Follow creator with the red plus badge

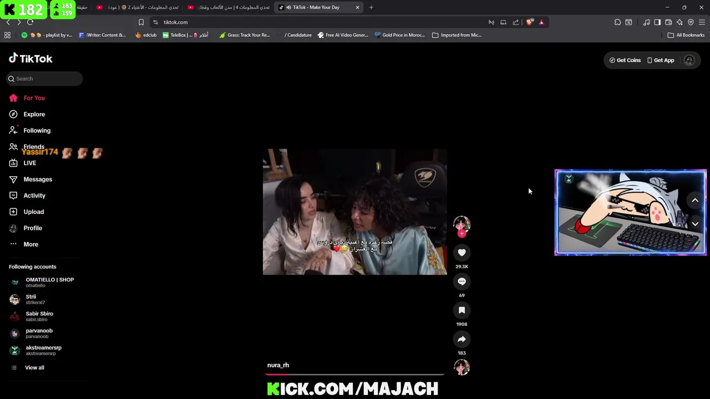click(x=461, y=234)
